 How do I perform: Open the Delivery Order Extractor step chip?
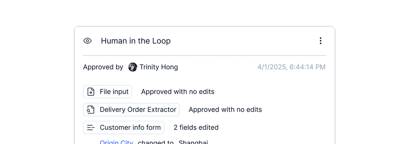131,110
